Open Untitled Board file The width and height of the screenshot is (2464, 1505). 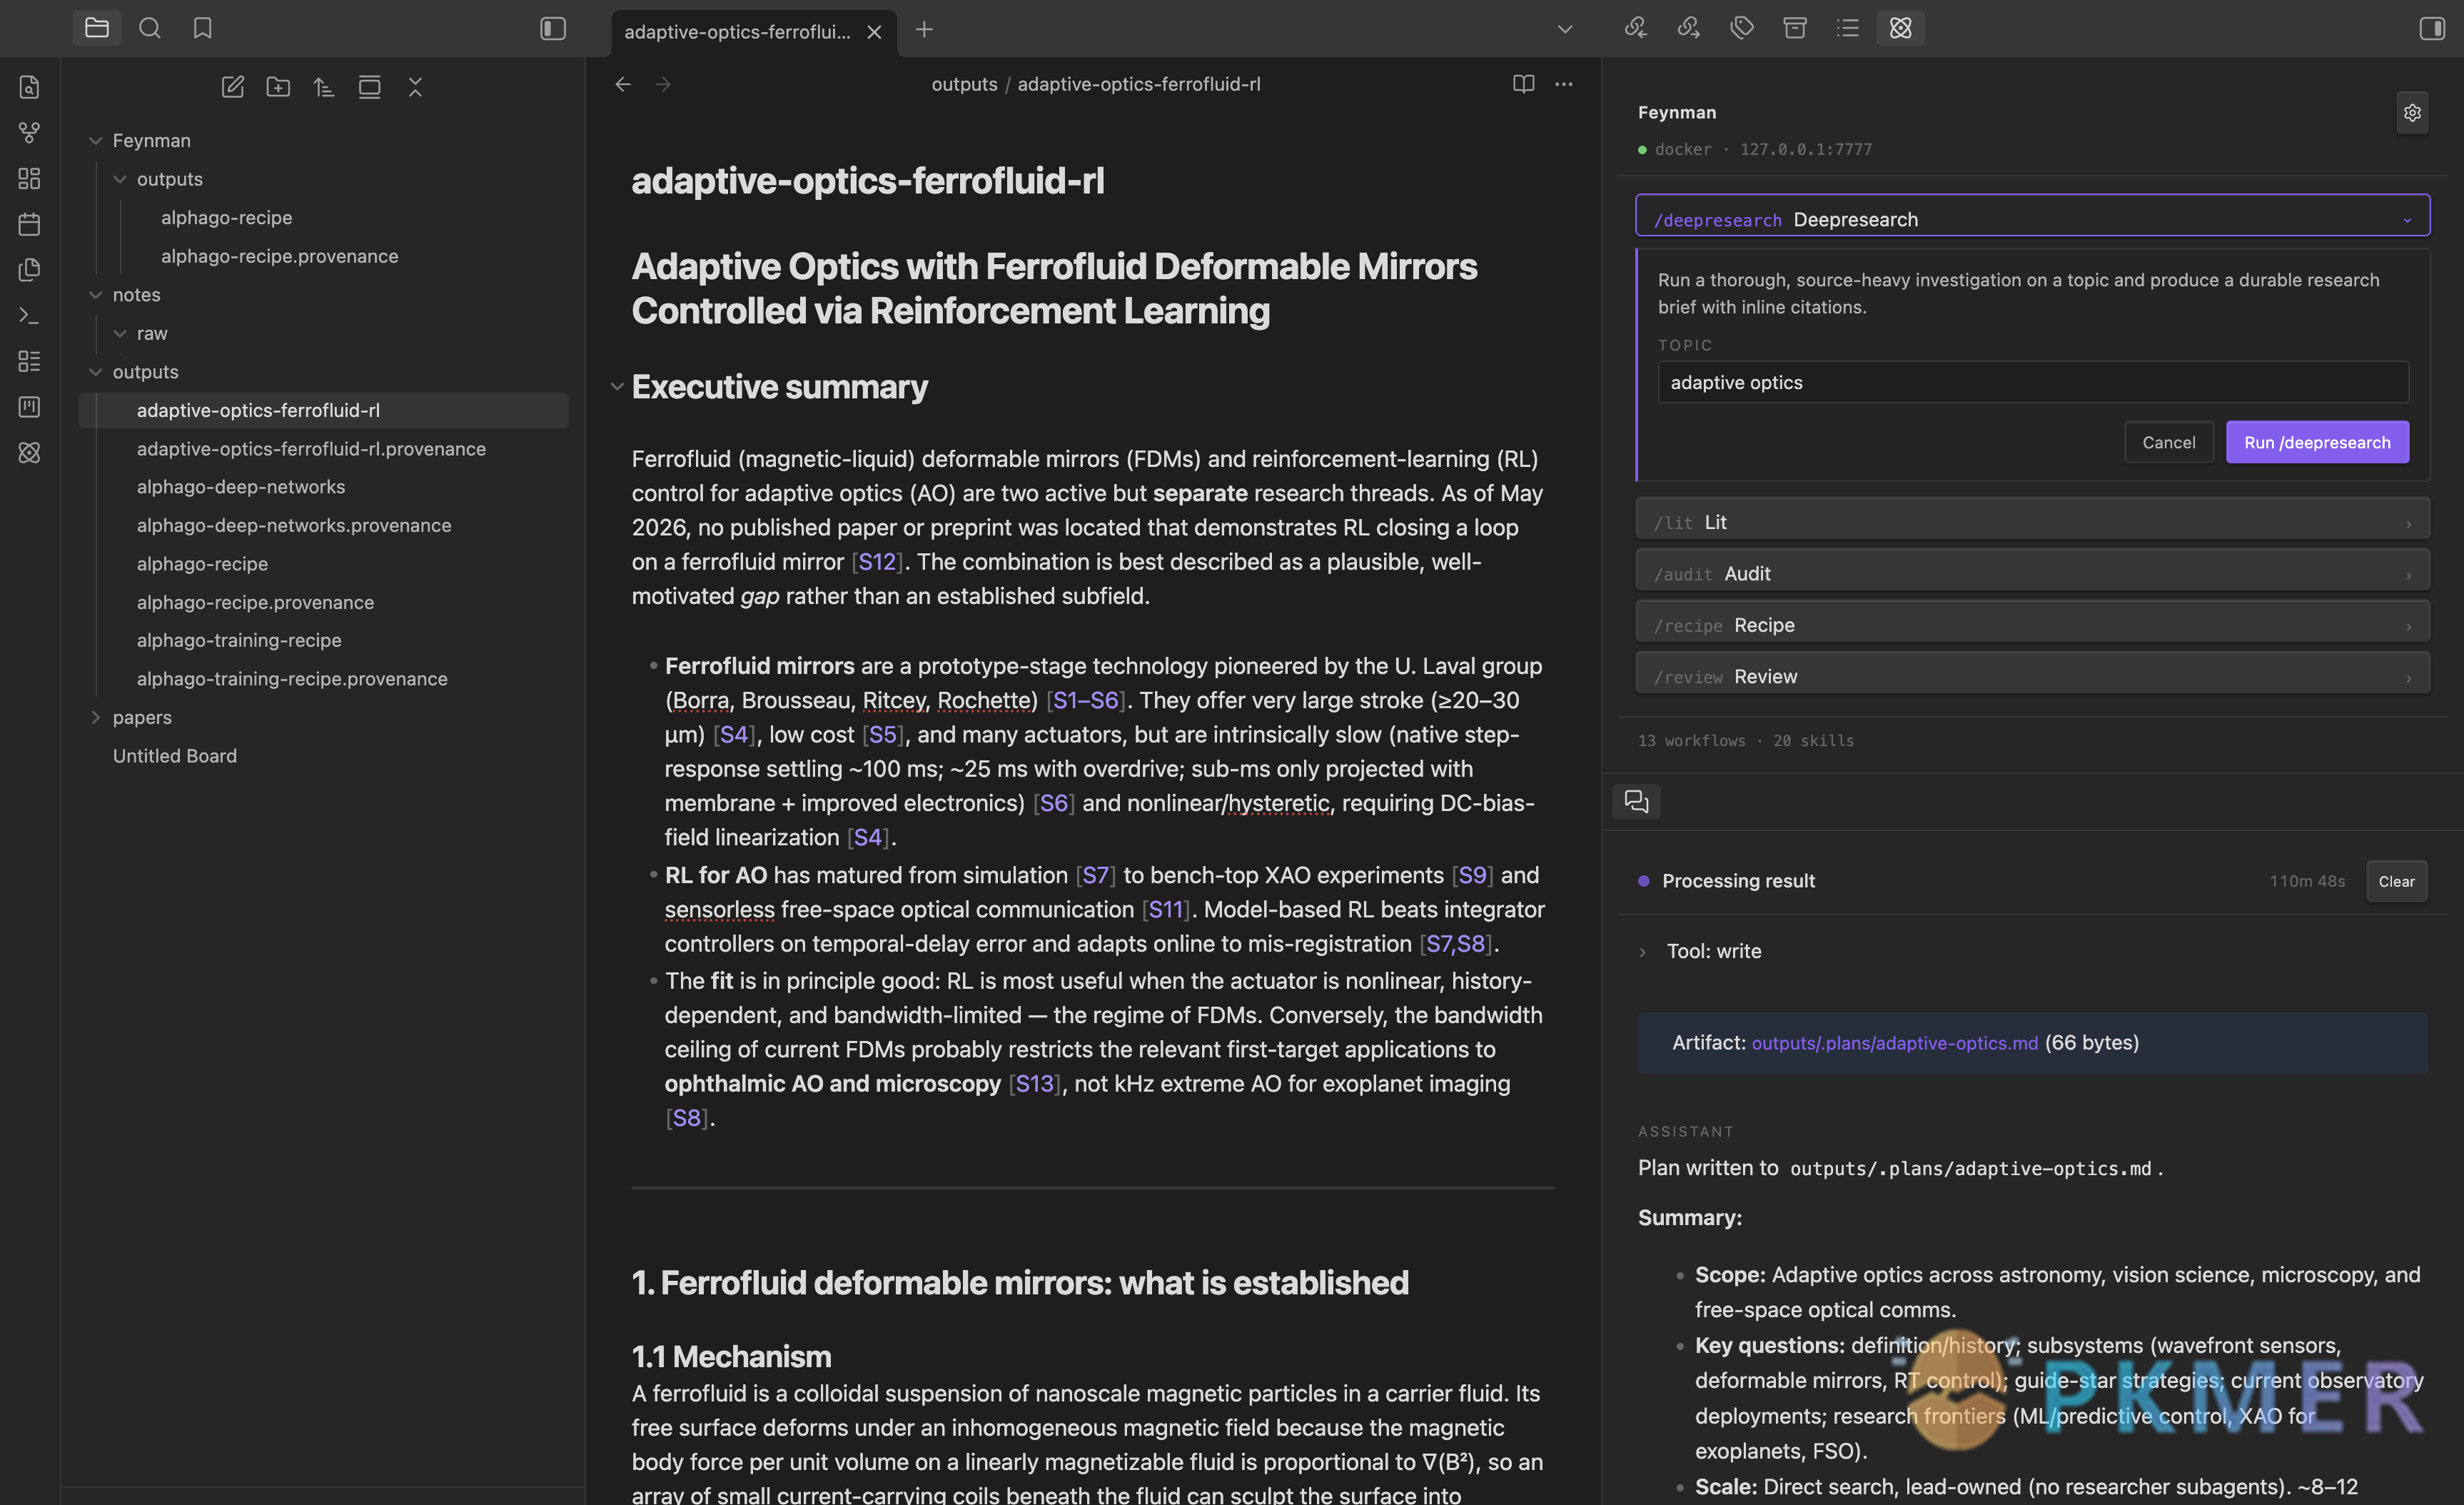tap(175, 756)
